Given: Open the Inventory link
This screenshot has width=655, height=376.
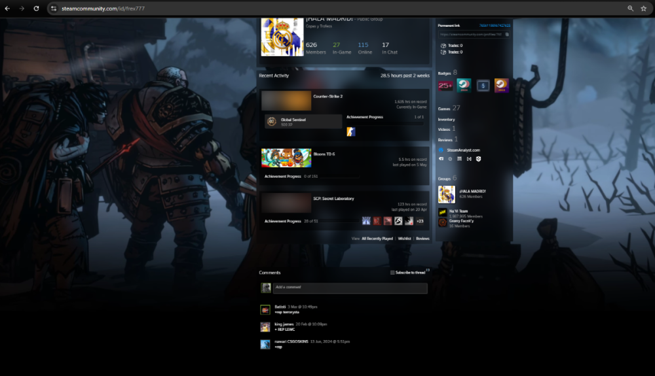Looking at the screenshot, I should click(x=446, y=119).
